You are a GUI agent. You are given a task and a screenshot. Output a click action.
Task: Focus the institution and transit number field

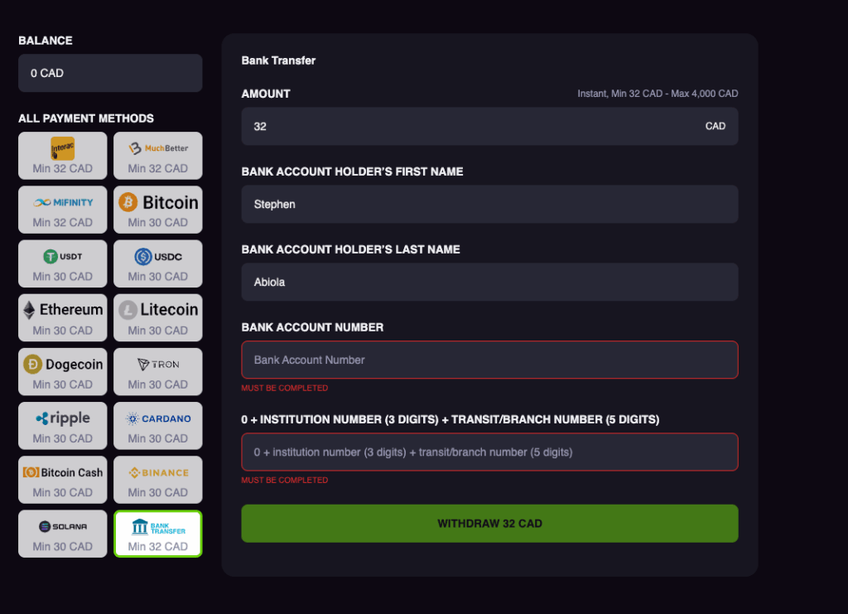click(489, 452)
